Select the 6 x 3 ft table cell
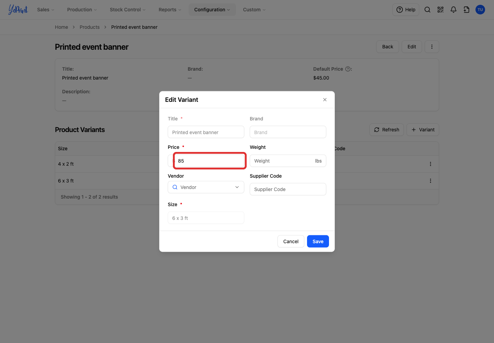 (x=66, y=181)
